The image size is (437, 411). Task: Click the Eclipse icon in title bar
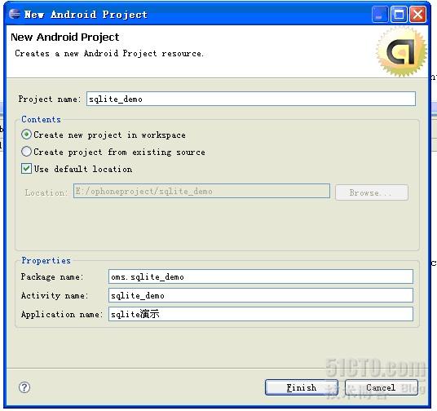pos(15,14)
